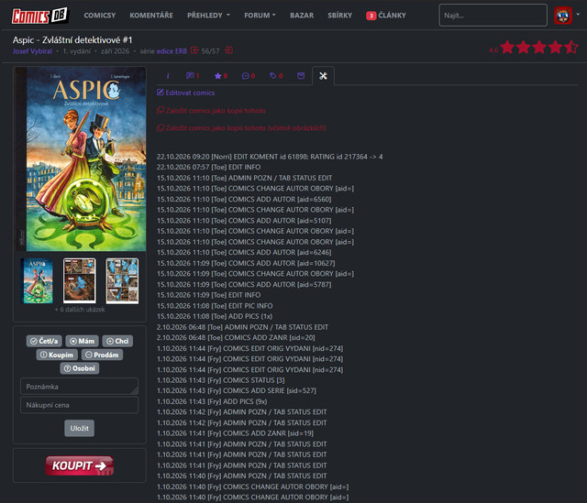Select the admin tools wrench tab

tap(323, 76)
